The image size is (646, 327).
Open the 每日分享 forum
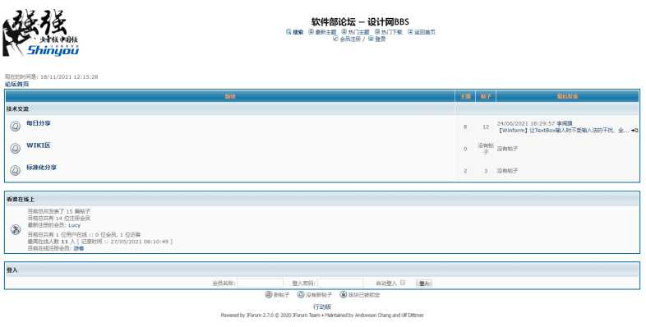tap(39, 123)
